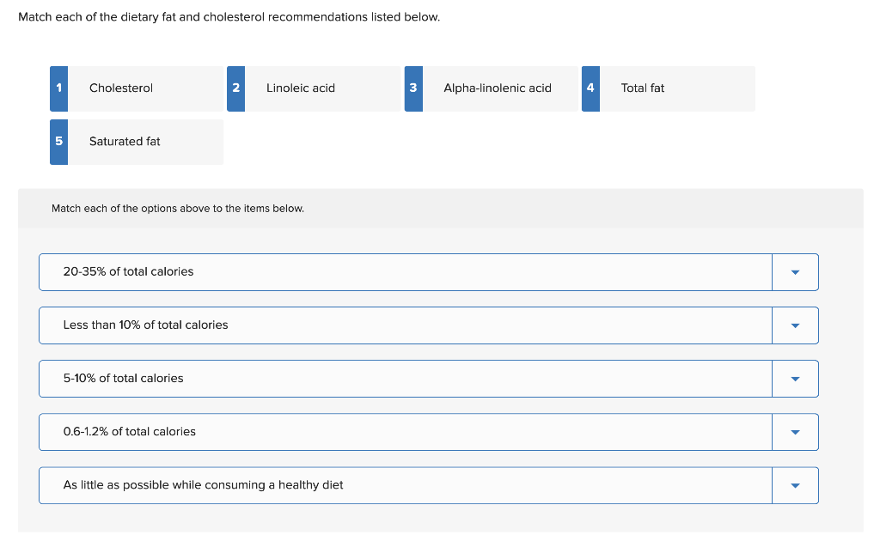This screenshot has width=880, height=547.
Task: Click the 'Match each of the options above' instruction
Action: 178,208
